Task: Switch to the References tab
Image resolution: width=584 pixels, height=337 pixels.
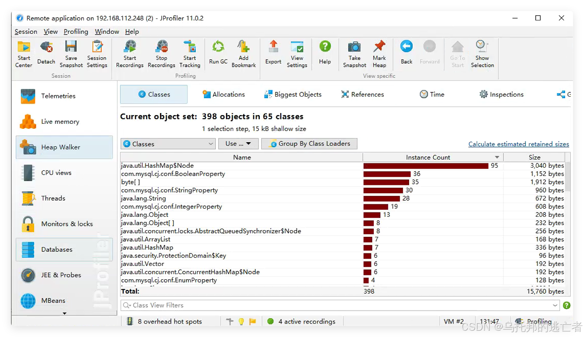Action: 362,94
